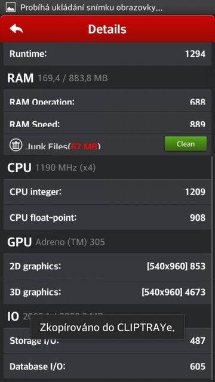Tap the screenshot saving notification icon
Screen dimensions: 215x382
(x=11, y=7)
